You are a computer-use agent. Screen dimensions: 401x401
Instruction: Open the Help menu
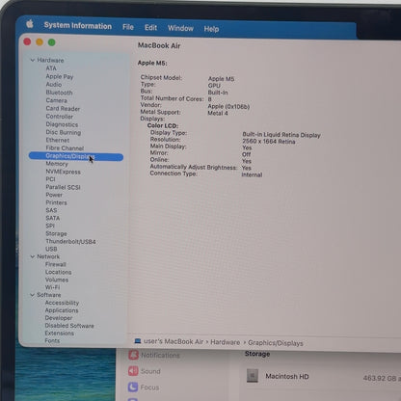coord(211,29)
